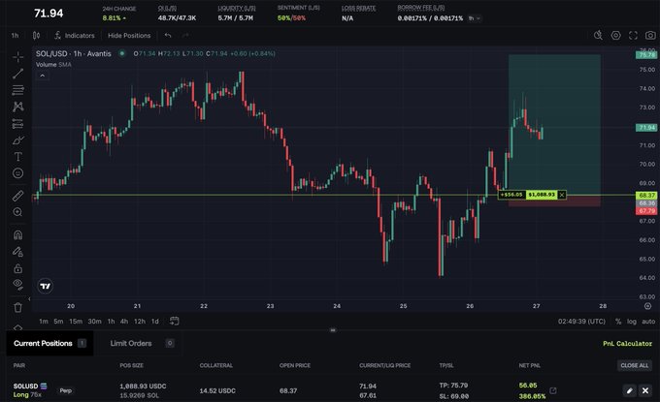Select the trend line drawing tool
The width and height of the screenshot is (660, 402).
[x=17, y=74]
